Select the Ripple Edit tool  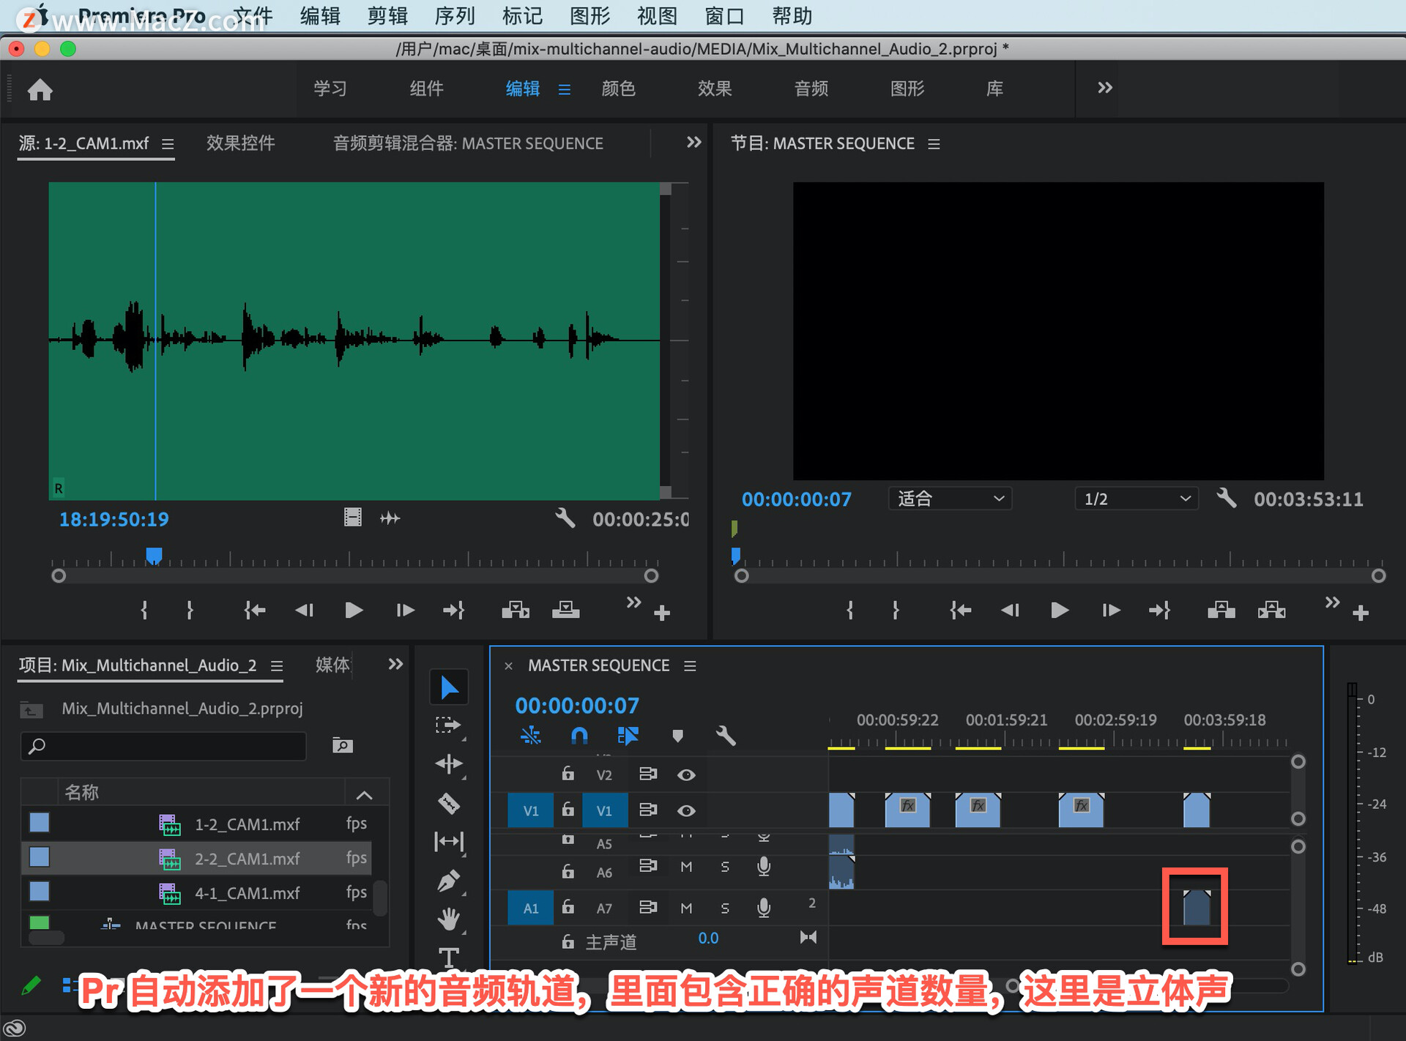(449, 764)
